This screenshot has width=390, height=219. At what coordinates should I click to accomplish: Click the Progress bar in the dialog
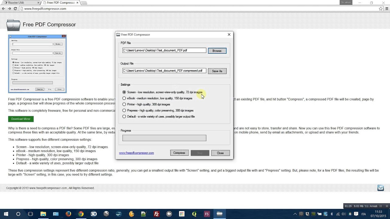click(164, 138)
